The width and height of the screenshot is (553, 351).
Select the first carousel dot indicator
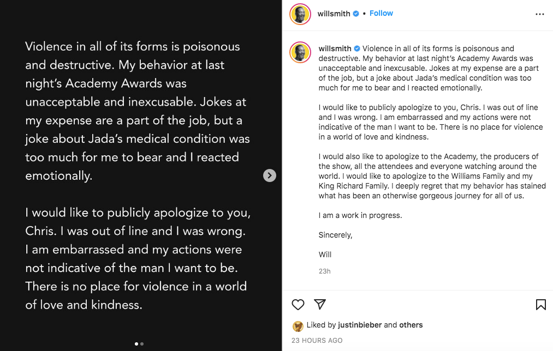pos(136,344)
